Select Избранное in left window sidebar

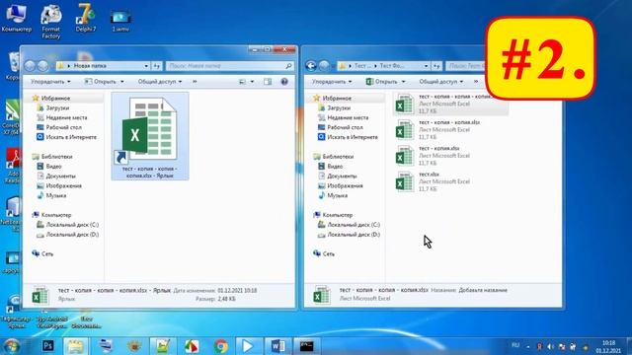click(x=51, y=99)
